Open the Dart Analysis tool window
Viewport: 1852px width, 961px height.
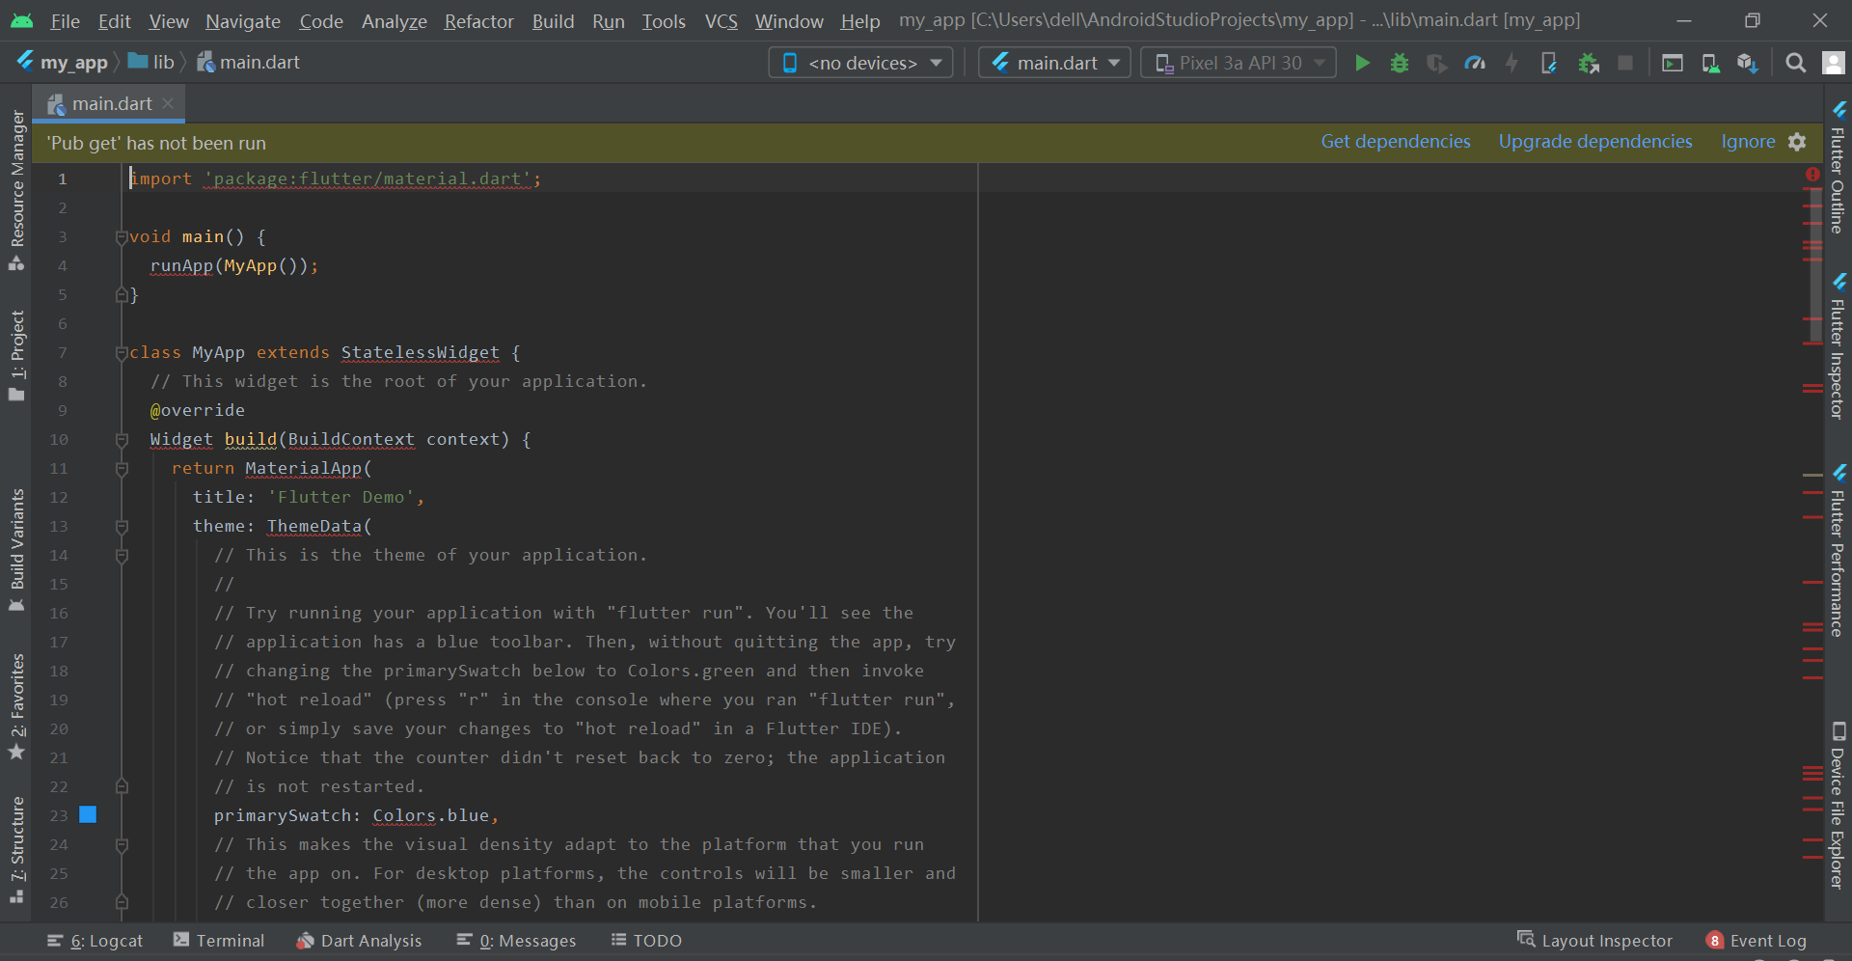(x=359, y=941)
